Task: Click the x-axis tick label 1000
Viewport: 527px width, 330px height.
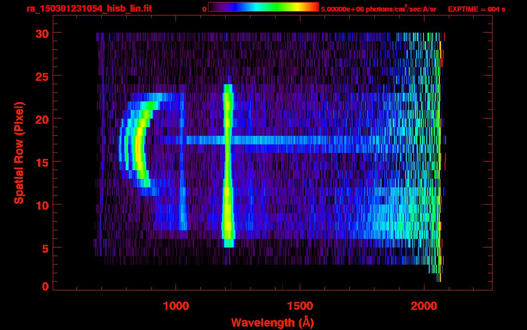Action: [176, 306]
